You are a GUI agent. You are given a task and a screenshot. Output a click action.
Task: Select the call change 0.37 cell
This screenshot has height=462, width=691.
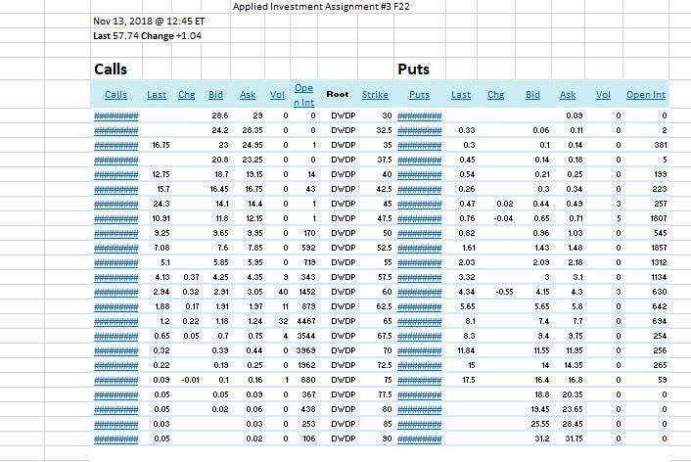pos(191,277)
